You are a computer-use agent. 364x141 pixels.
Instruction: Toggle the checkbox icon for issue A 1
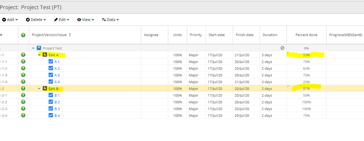[51, 61]
